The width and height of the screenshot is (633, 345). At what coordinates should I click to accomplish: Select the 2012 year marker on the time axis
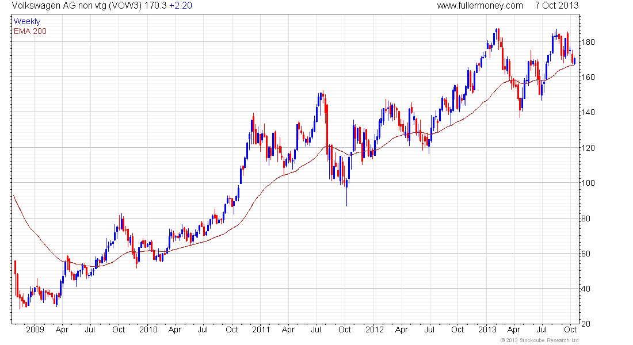click(x=374, y=329)
